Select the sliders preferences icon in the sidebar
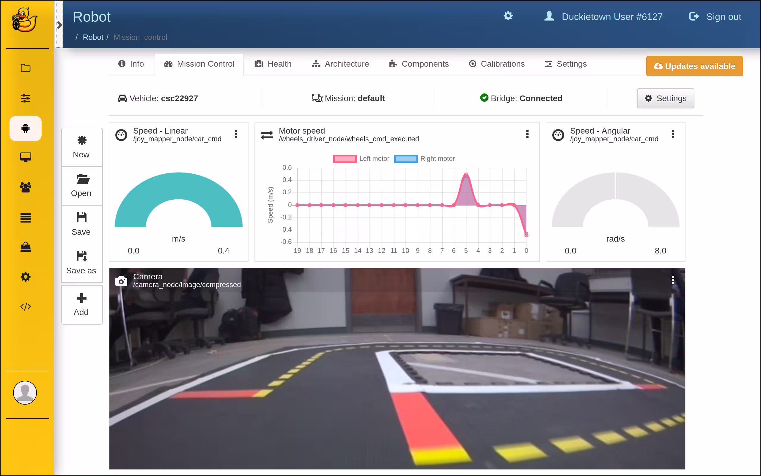The image size is (761, 476). click(x=25, y=98)
